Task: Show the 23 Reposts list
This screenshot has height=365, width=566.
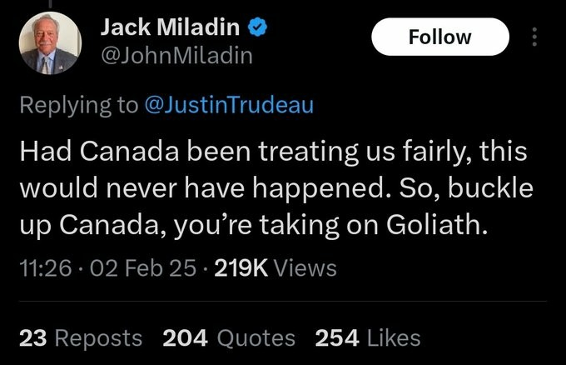Action: click(80, 337)
